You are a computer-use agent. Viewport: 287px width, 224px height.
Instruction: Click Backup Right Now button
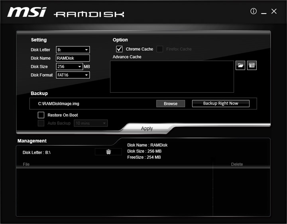221,103
